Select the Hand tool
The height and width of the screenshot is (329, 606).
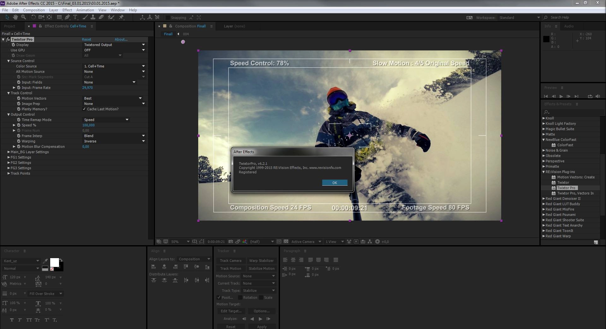[x=15, y=17]
